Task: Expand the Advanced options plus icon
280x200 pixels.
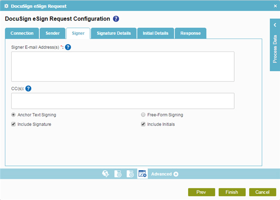Action: (176, 174)
